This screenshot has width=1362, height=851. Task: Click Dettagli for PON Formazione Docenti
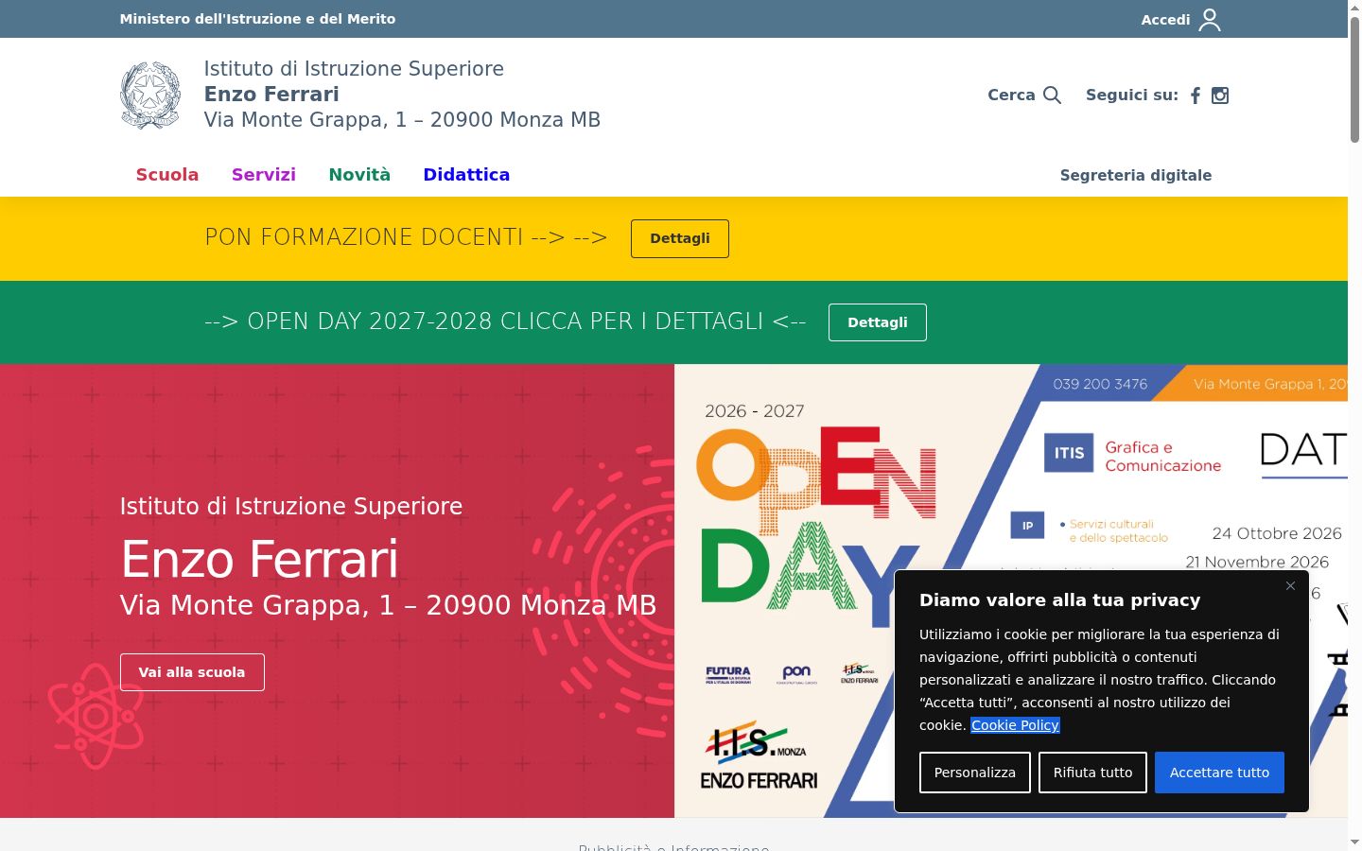pyautogui.click(x=680, y=238)
